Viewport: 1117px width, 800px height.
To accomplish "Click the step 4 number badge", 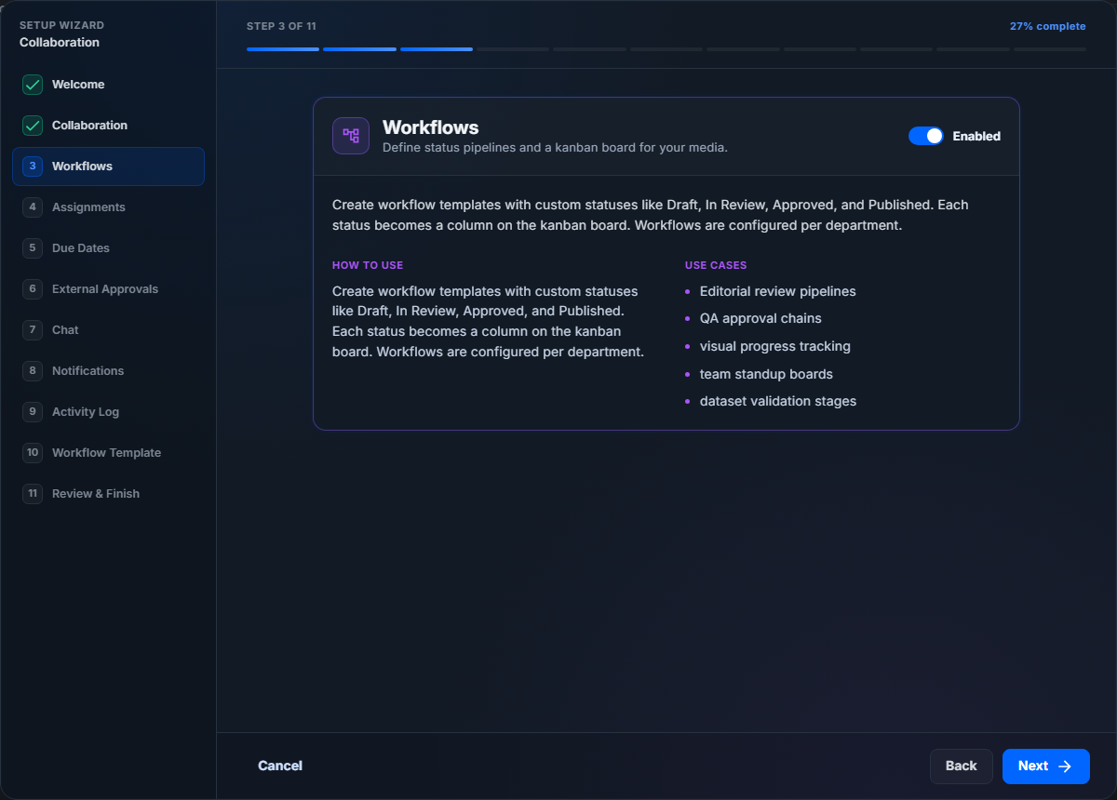I will pos(33,207).
